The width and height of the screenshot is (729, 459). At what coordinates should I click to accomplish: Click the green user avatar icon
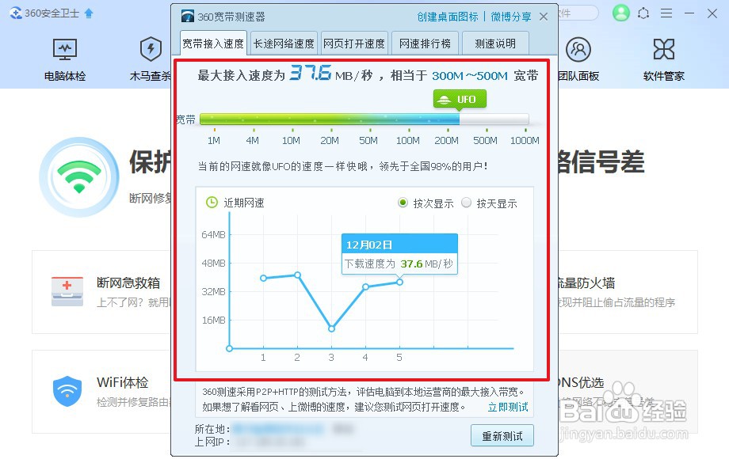[x=620, y=13]
